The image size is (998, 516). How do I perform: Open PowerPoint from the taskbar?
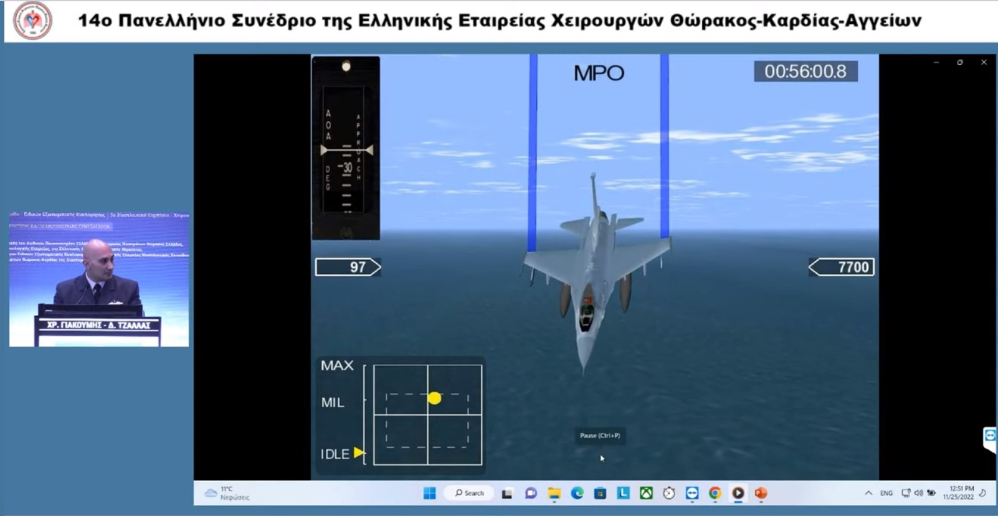[761, 494]
